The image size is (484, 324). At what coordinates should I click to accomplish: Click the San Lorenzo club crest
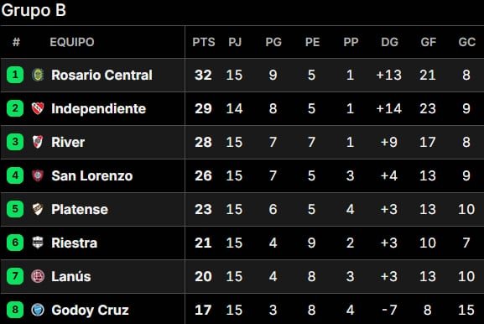(38, 175)
